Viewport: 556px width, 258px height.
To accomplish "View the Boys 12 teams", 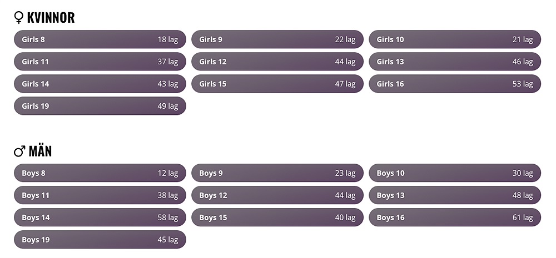I will point(277,195).
